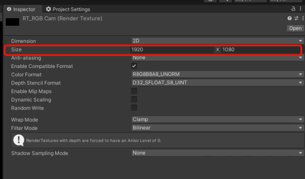
Task: Click the Anti-aliasing label
Action: [26, 58]
